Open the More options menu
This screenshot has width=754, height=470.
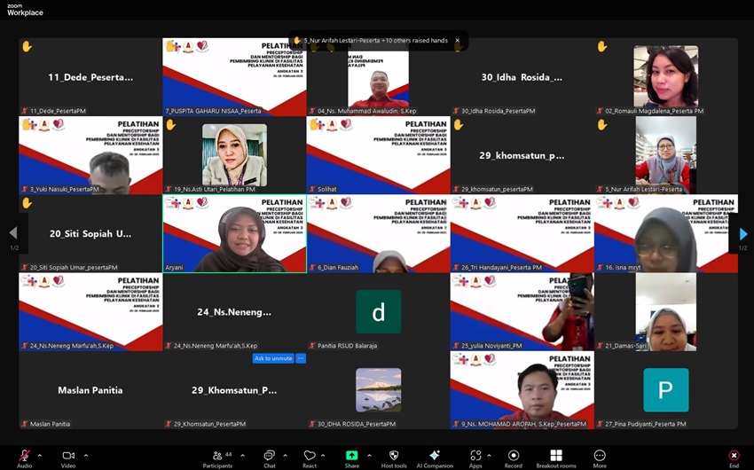click(600, 455)
